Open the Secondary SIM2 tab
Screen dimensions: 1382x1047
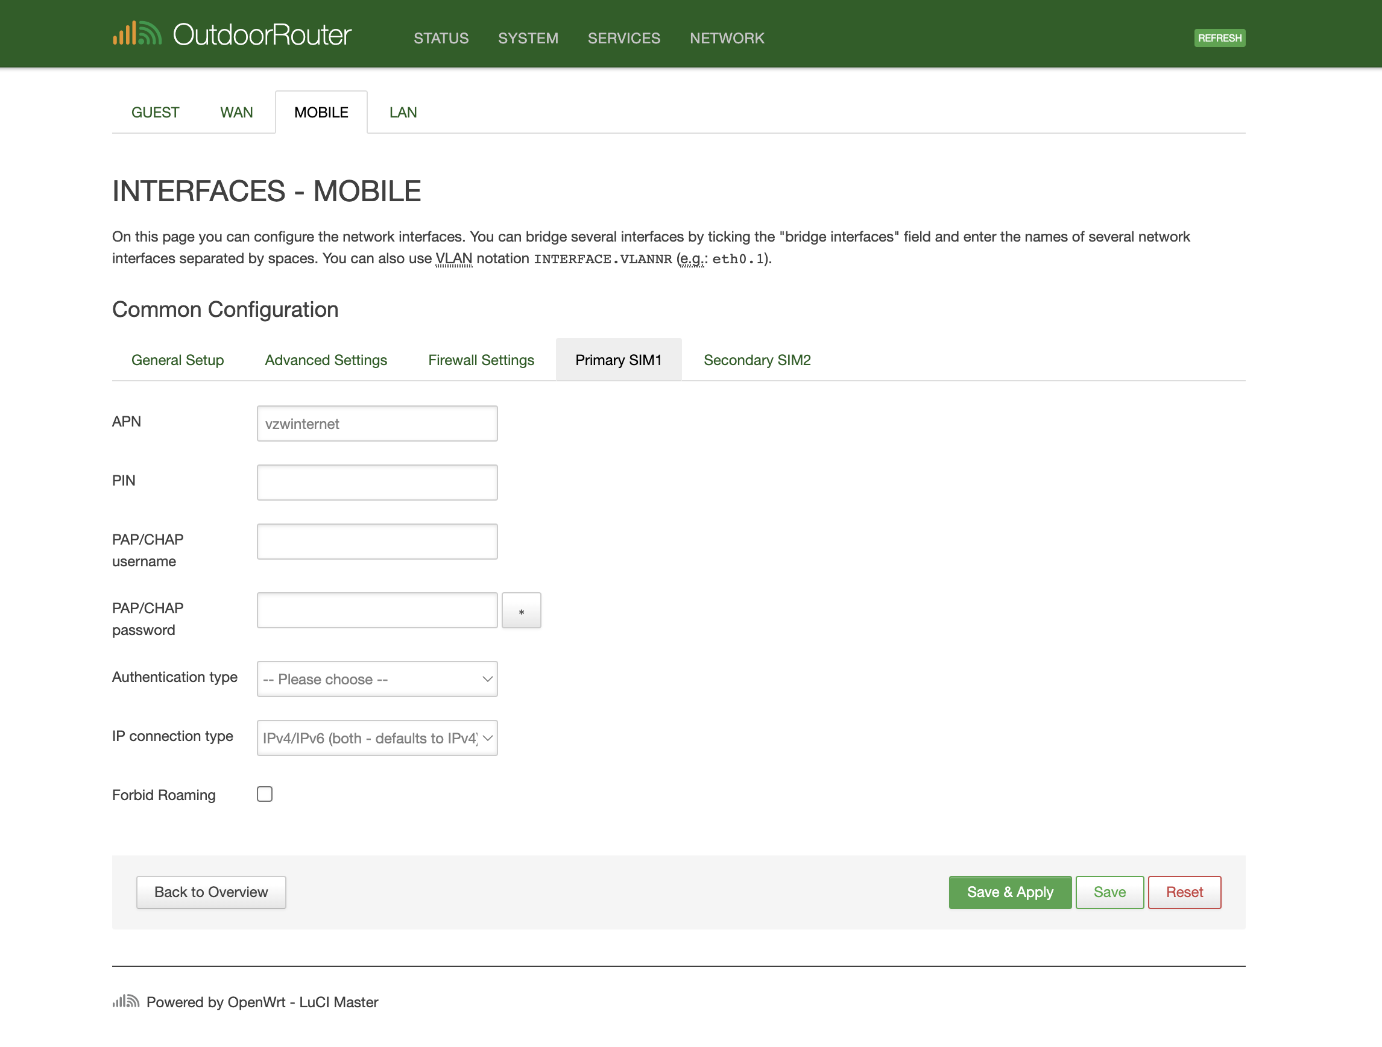click(x=757, y=360)
